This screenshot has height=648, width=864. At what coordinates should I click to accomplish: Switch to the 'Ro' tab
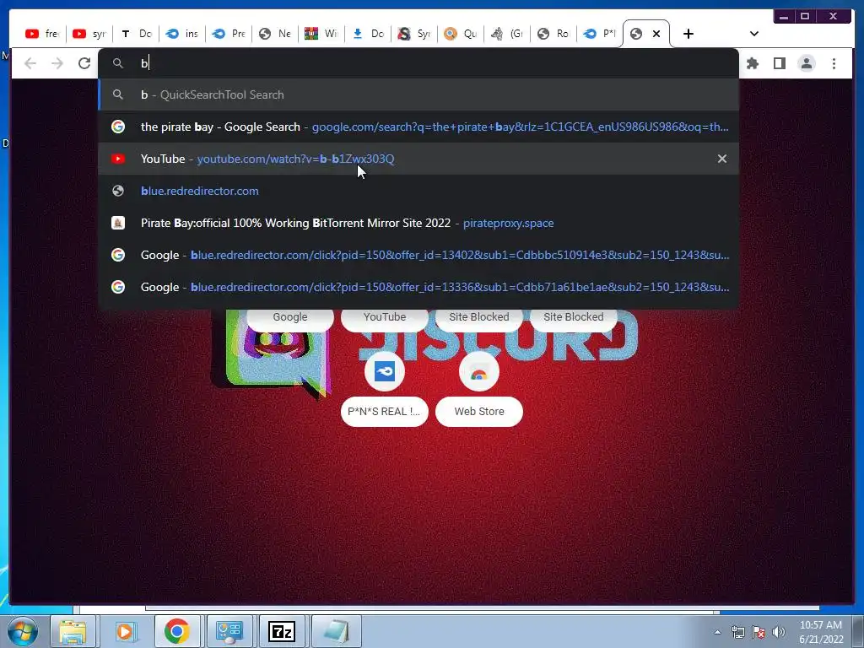553,34
